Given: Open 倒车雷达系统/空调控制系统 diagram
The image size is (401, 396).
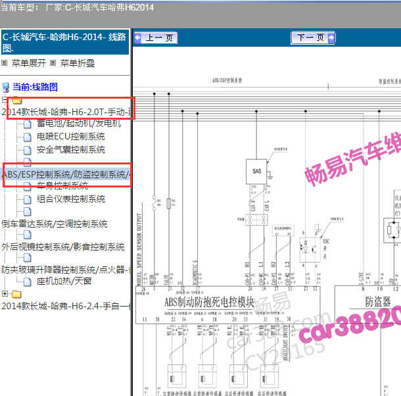Looking at the screenshot, I should click(x=54, y=224).
